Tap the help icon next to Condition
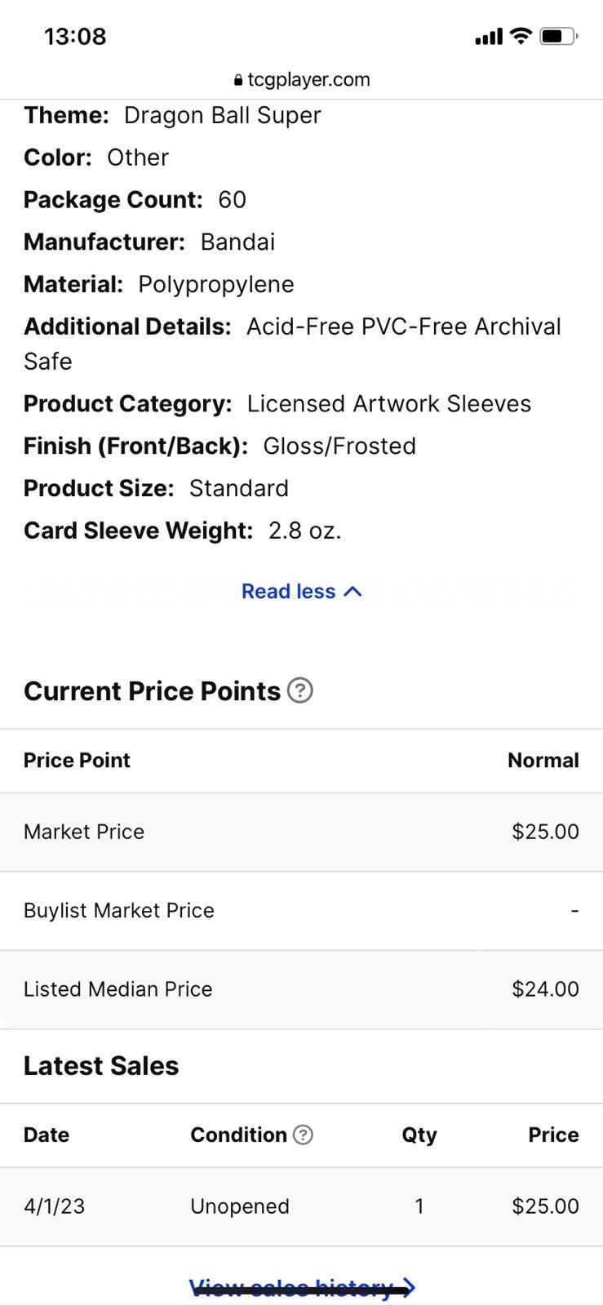Screen dimensions: 603x1306 pos(303,1135)
